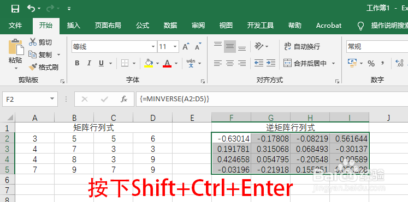Open the 对齐方式 alignment dialog launcher
Image resolution: width=408 pixels, height=202 pixels.
coord(337,82)
